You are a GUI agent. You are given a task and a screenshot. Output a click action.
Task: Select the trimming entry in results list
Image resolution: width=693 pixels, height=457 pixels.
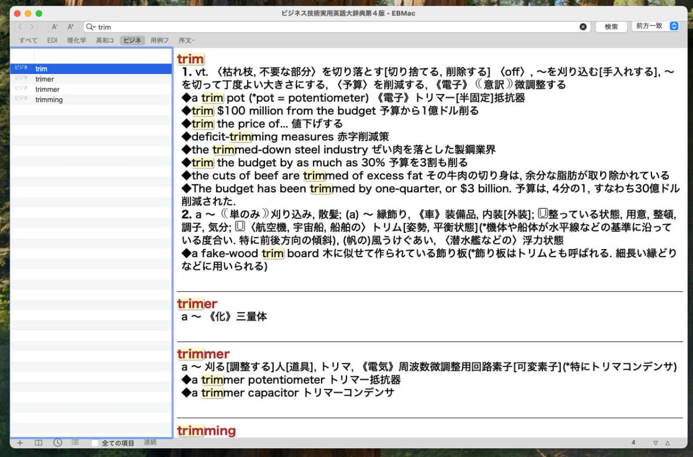[49, 100]
